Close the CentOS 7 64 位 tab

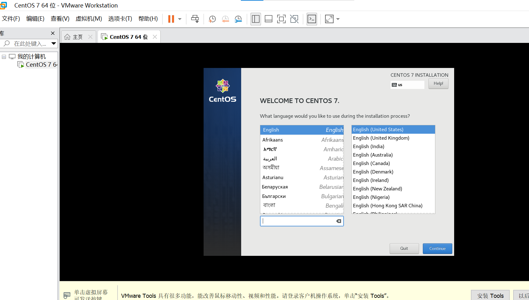point(155,37)
